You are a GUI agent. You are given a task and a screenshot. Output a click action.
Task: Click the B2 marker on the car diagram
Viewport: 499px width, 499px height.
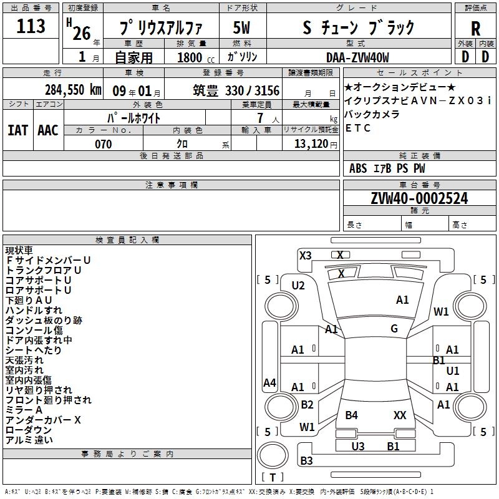[307, 405]
